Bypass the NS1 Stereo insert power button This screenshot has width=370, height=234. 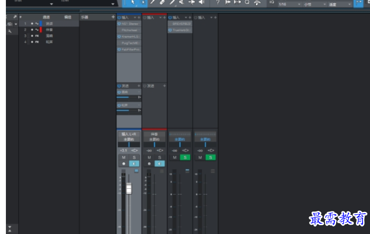click(119, 24)
